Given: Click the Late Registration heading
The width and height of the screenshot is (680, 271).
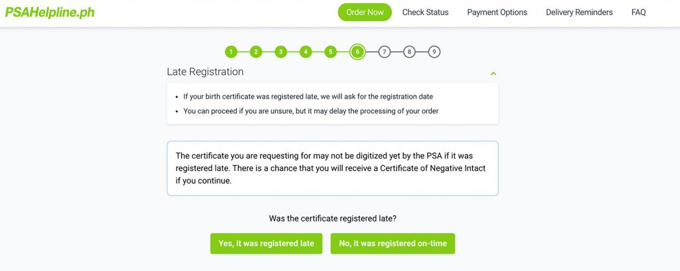Looking at the screenshot, I should coord(205,72).
